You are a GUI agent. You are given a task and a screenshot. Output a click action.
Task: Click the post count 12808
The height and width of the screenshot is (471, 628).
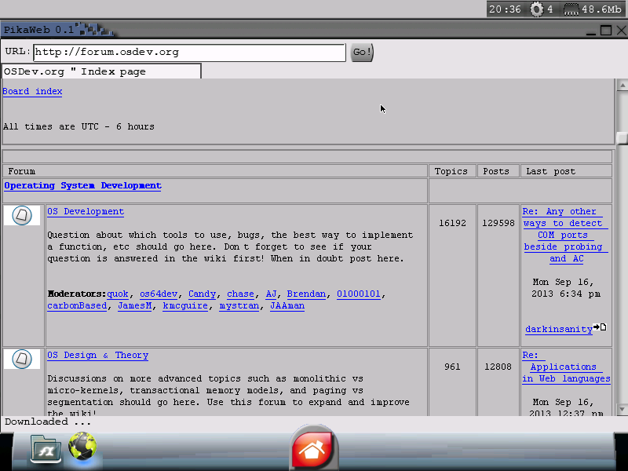click(x=498, y=367)
